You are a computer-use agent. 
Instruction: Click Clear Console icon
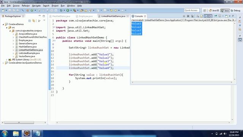198,16
